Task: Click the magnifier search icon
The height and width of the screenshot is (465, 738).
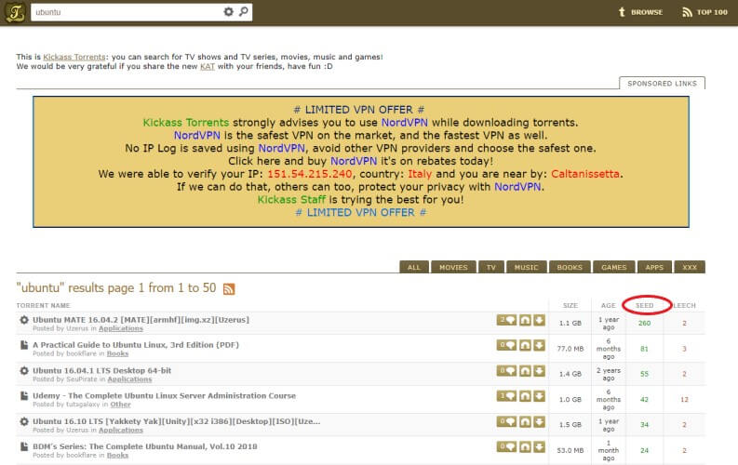Action: (243, 11)
